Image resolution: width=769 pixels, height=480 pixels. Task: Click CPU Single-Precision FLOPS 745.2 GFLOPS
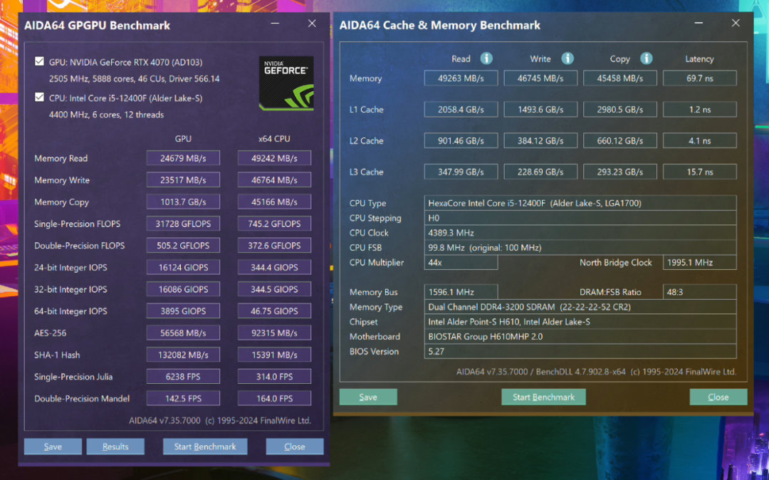274,224
